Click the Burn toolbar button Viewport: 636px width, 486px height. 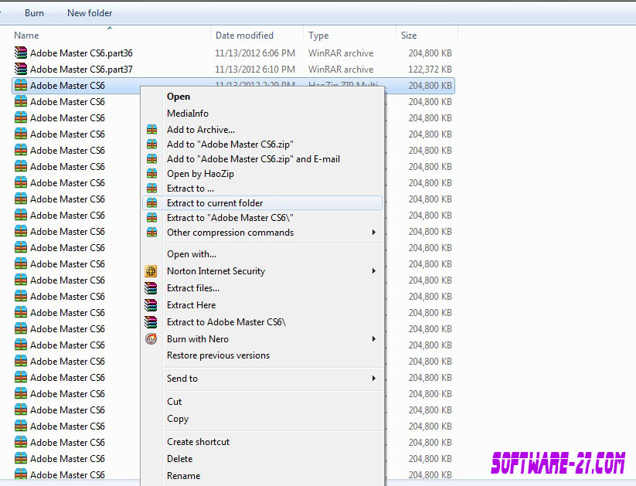(x=34, y=13)
